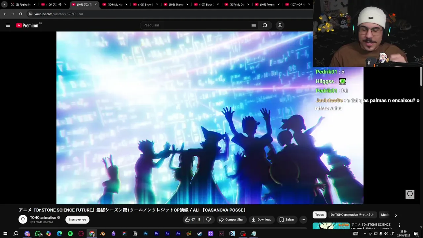Switch to the (106) S-cry-ed tab
This screenshot has width=423, height=238.
click(145, 5)
